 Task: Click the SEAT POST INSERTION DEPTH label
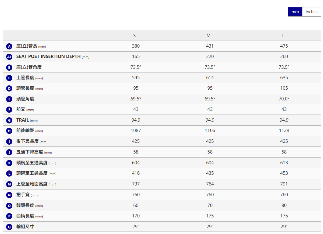point(48,57)
